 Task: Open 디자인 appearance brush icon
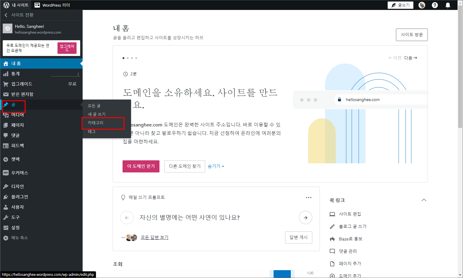[6, 187]
